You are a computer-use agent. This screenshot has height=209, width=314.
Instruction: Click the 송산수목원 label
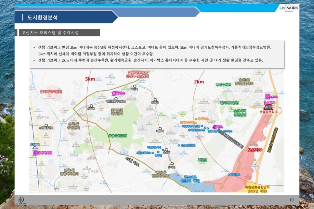click(x=223, y=85)
